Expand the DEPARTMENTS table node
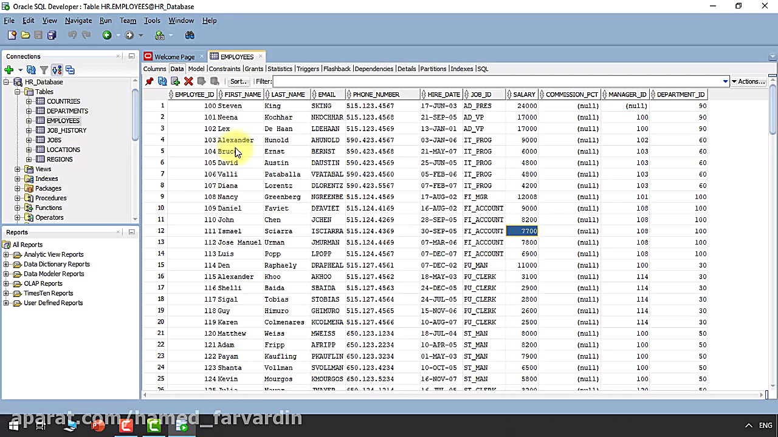Viewport: 778px width, 437px height. (29, 111)
